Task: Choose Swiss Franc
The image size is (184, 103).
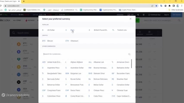Action: tap(75, 90)
